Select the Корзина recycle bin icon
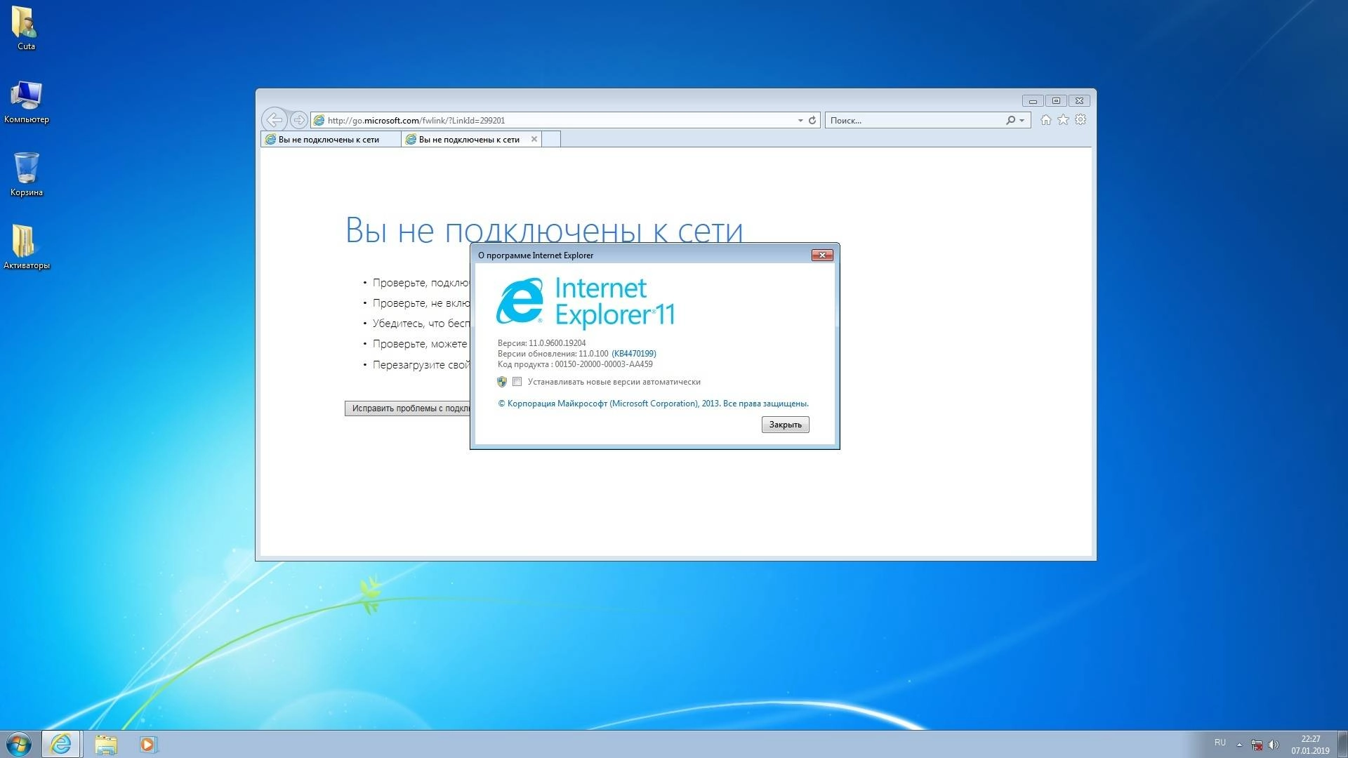 pos(26,174)
